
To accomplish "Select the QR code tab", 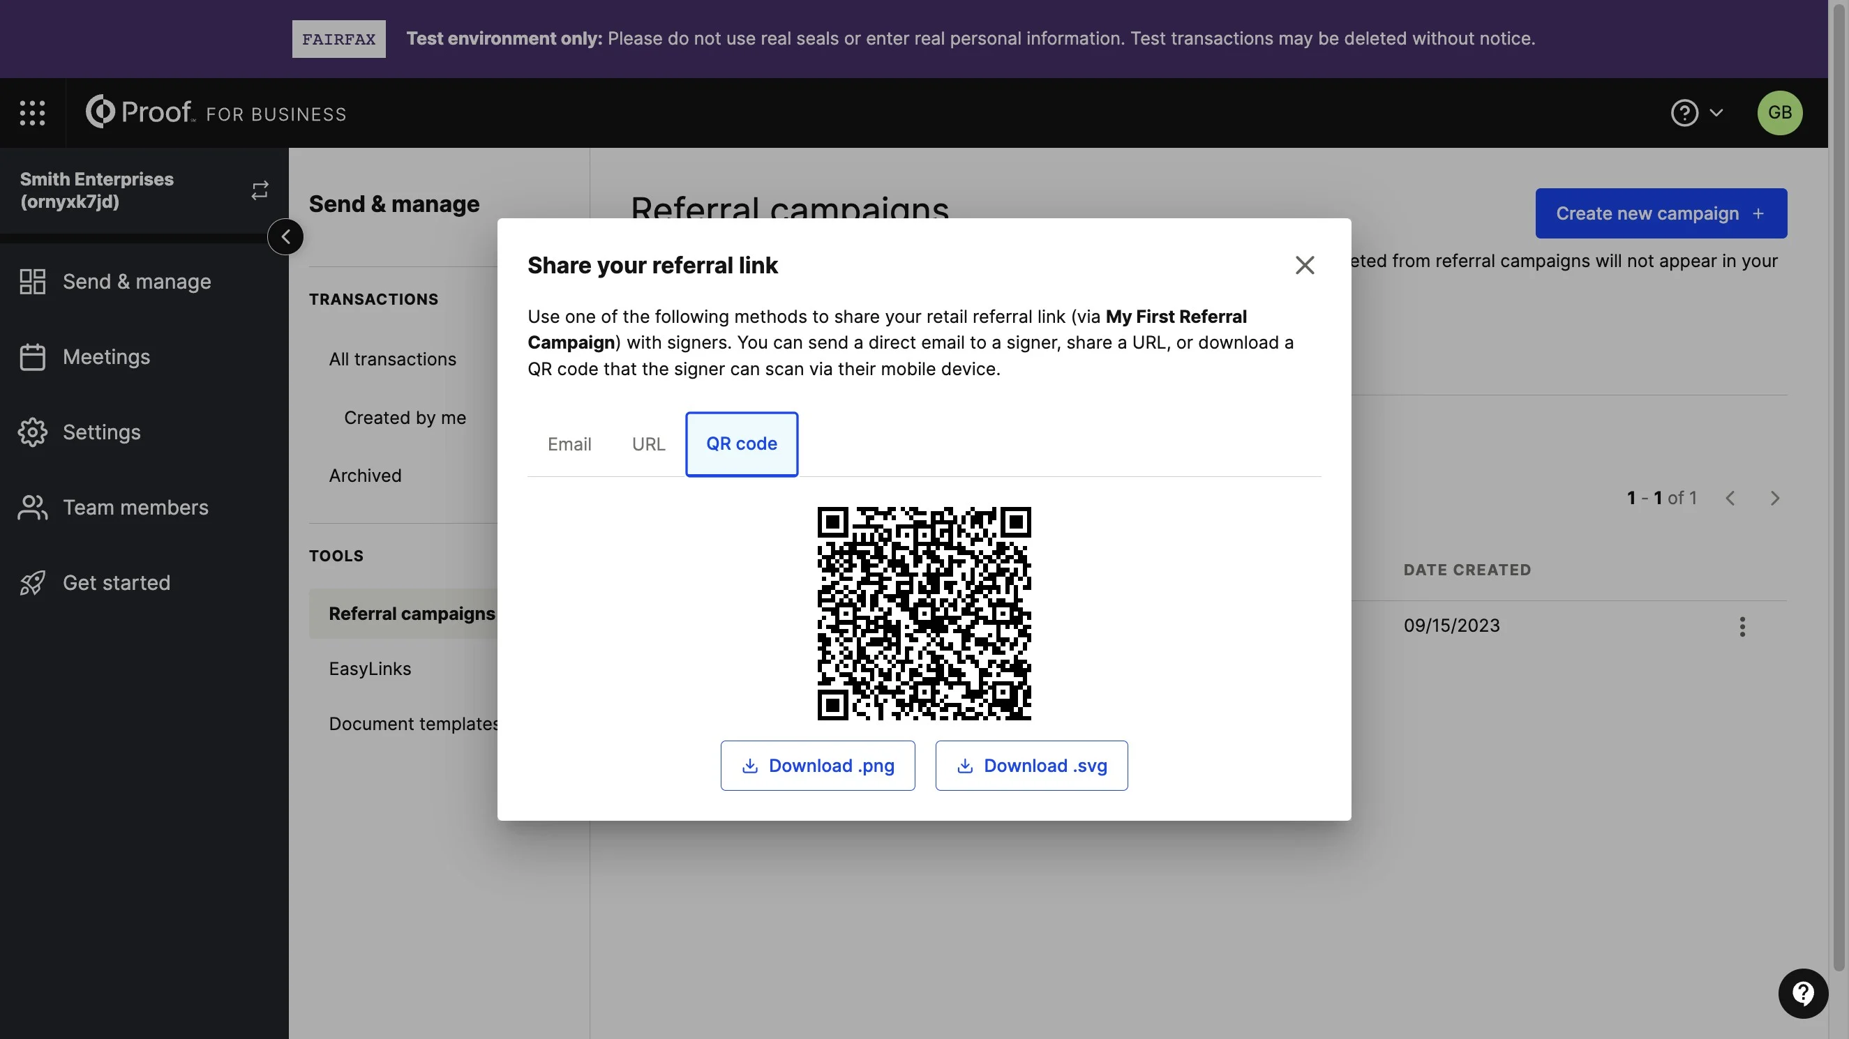I will pyautogui.click(x=742, y=444).
